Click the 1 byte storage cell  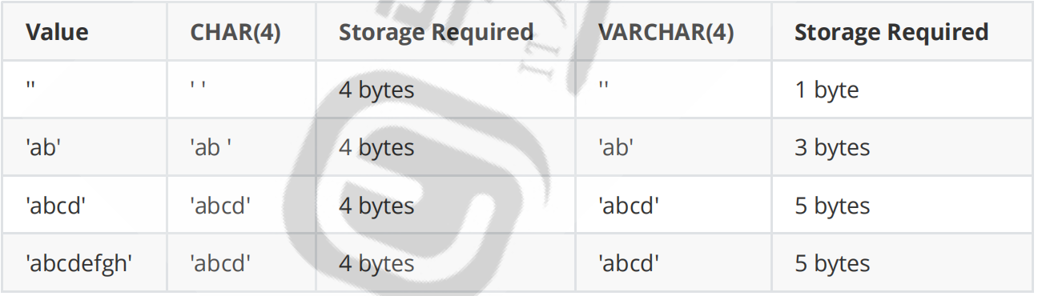pyautogui.click(x=827, y=90)
